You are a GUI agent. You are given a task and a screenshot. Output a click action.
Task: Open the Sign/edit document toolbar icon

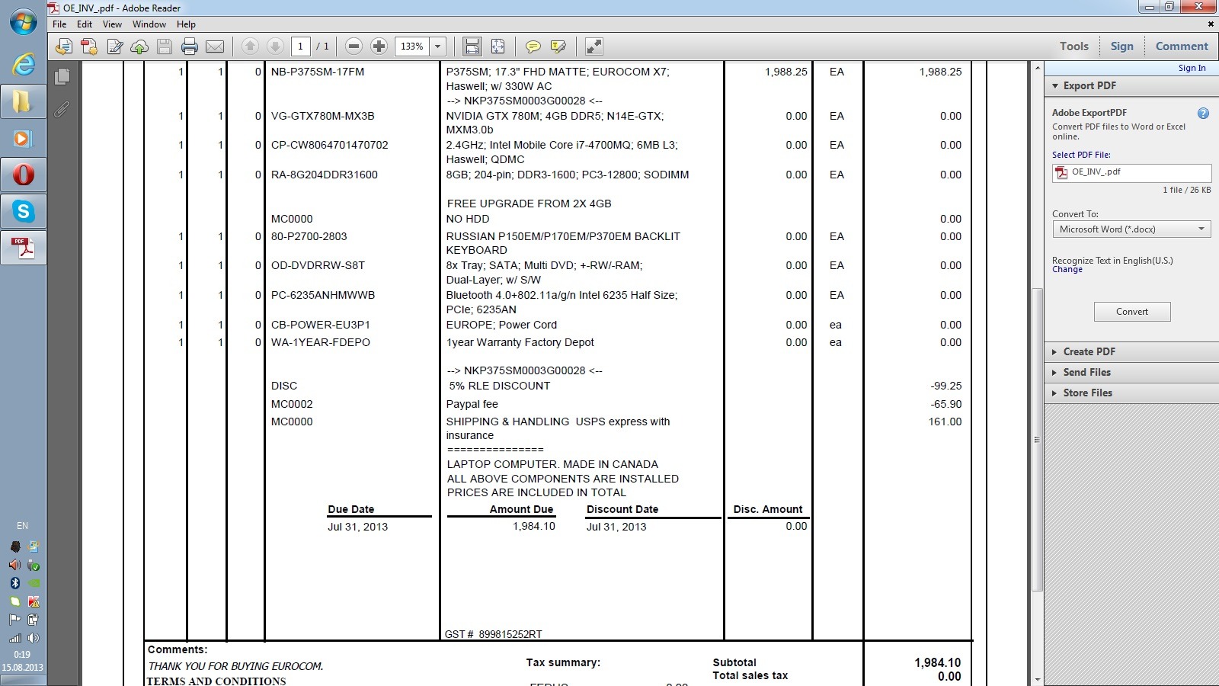click(115, 46)
